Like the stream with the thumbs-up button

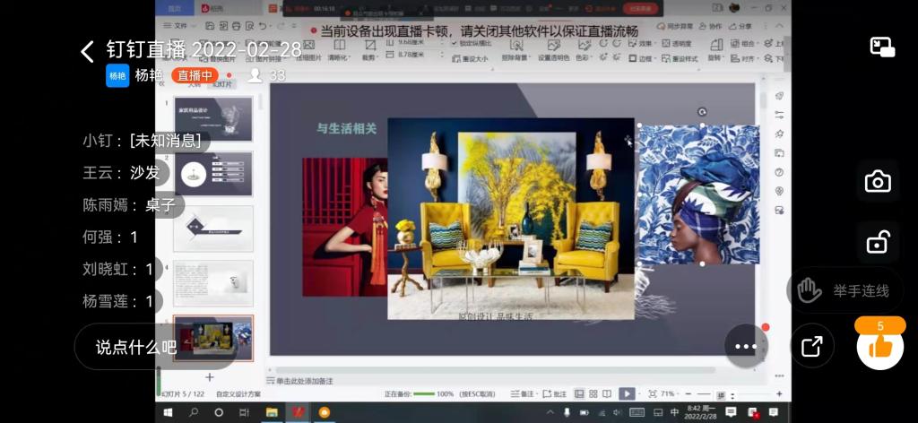(x=879, y=347)
